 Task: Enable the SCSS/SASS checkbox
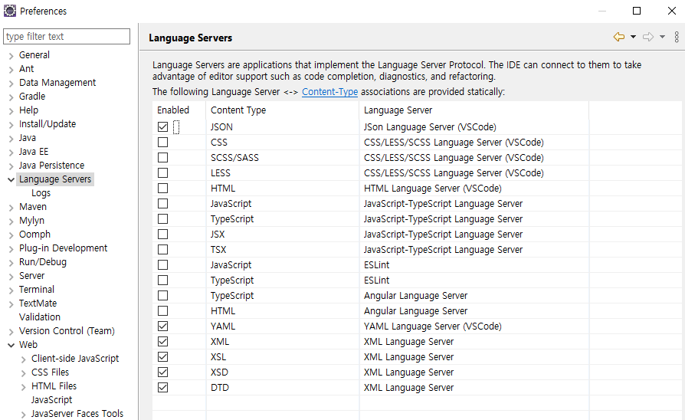pyautogui.click(x=163, y=157)
